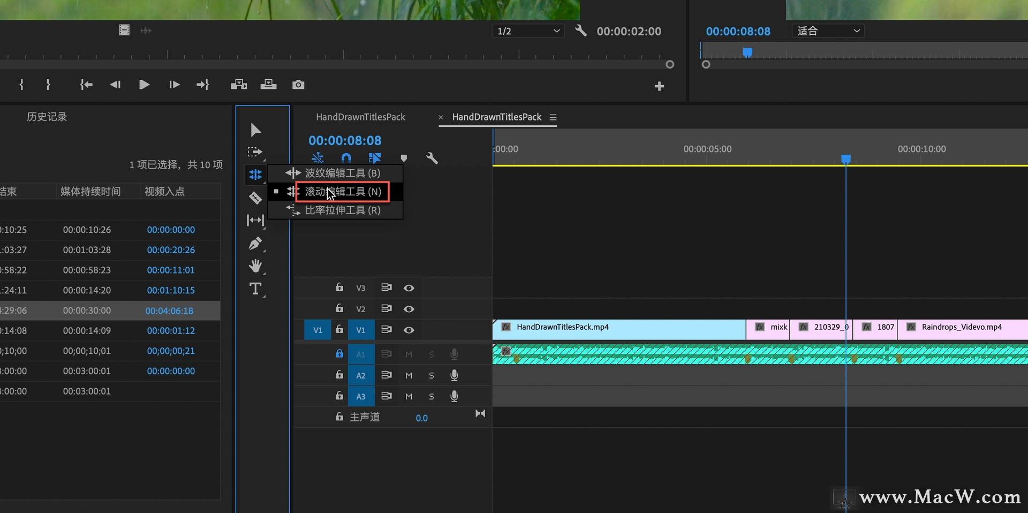
Task: Click the Insert edit button
Action: coord(239,85)
